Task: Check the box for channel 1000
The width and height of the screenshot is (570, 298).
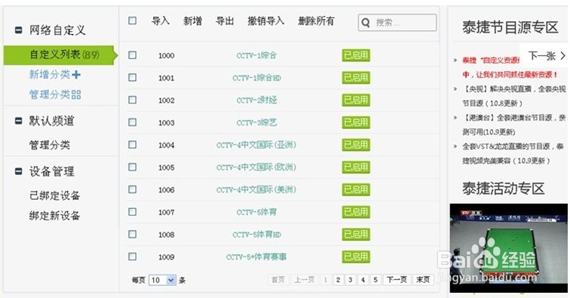Action: pos(133,55)
